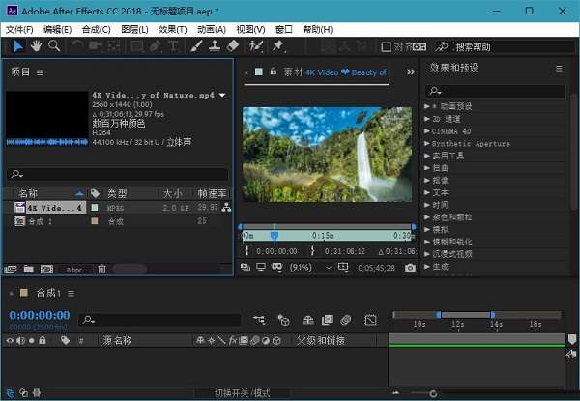Image resolution: width=580 pixels, height=401 pixels.
Task: Enable the 对齐 snapping checkbox
Action: point(388,46)
